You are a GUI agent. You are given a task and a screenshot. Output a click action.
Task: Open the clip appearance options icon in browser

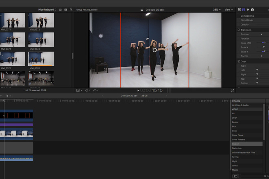[x=60, y=10]
